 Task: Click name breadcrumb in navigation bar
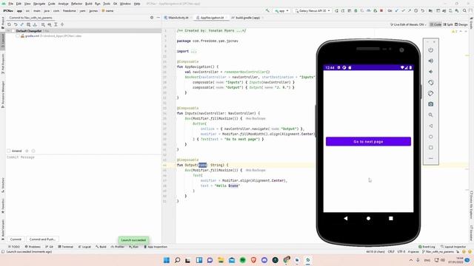pyautogui.click(x=107, y=10)
